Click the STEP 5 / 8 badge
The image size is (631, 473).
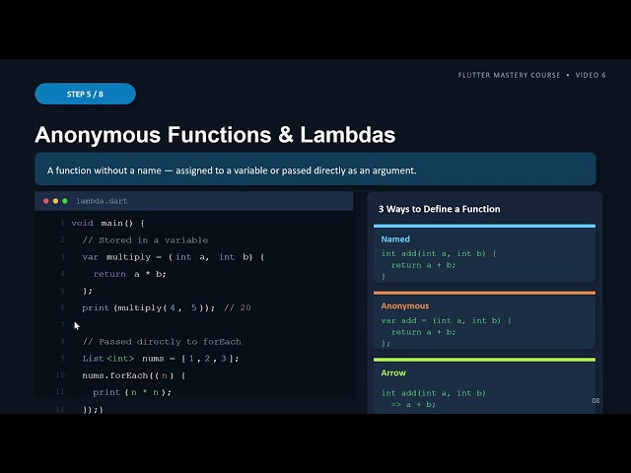tap(86, 94)
